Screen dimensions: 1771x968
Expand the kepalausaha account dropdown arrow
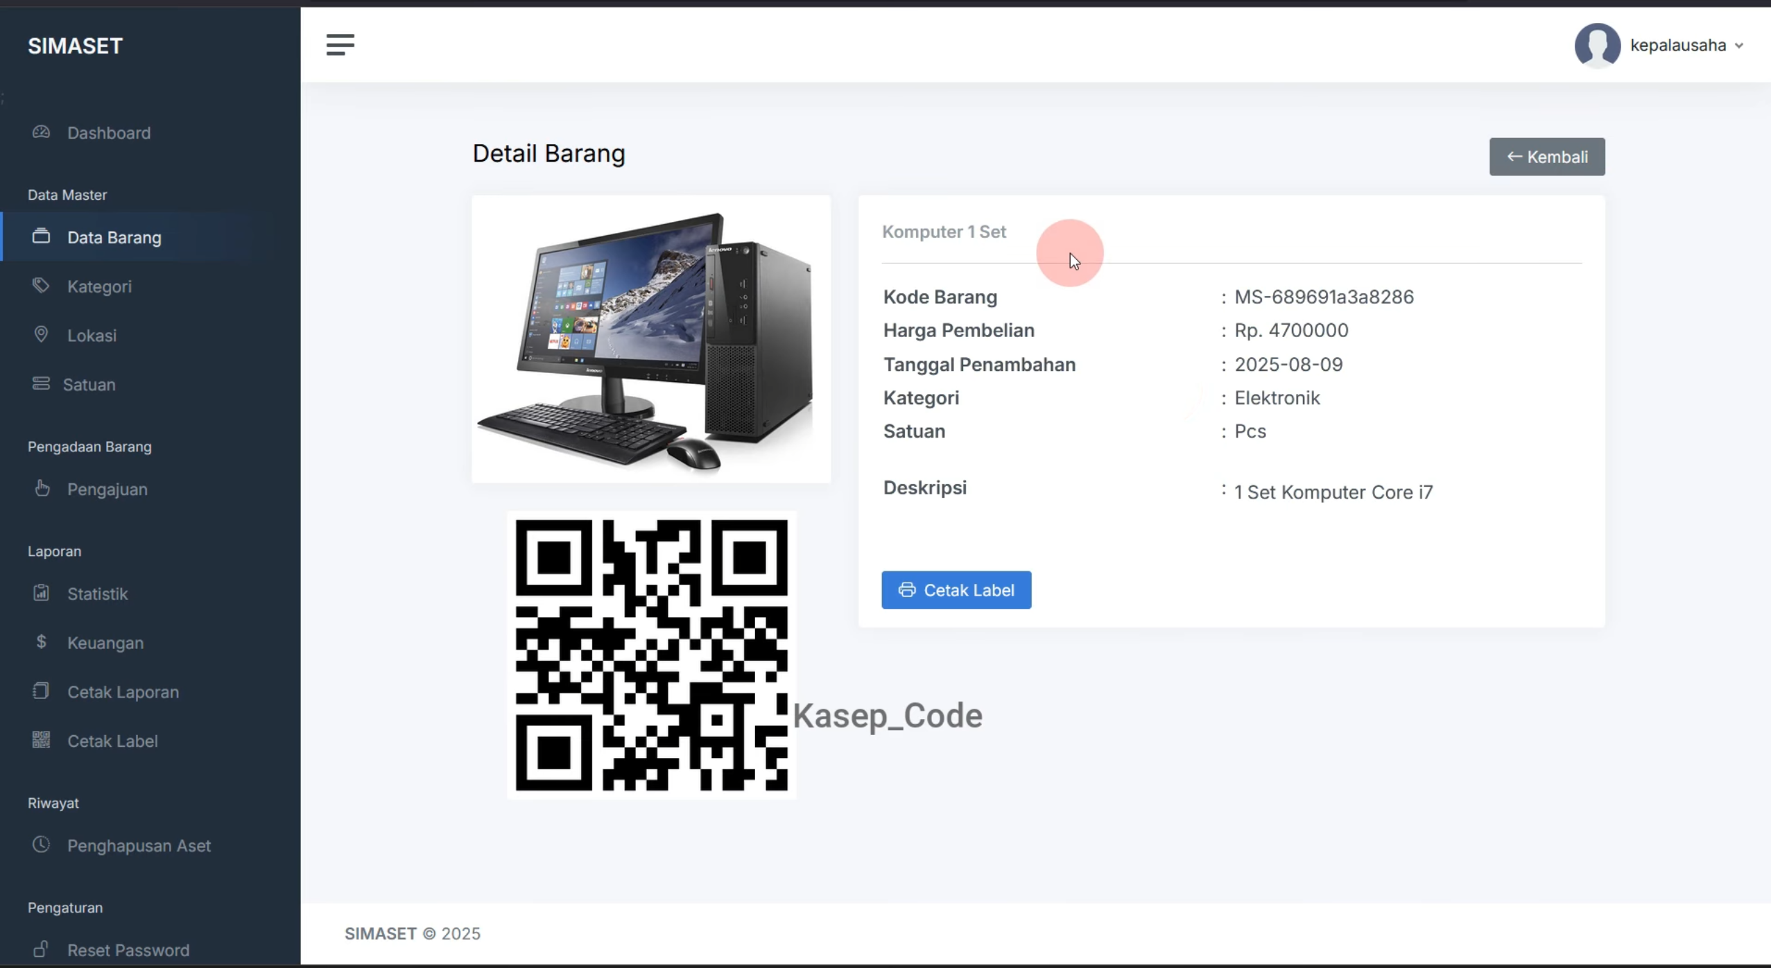pyautogui.click(x=1739, y=46)
